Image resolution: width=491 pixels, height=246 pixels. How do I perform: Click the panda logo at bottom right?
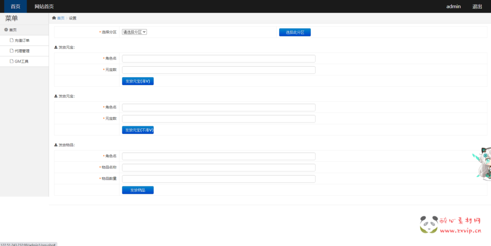click(428, 224)
